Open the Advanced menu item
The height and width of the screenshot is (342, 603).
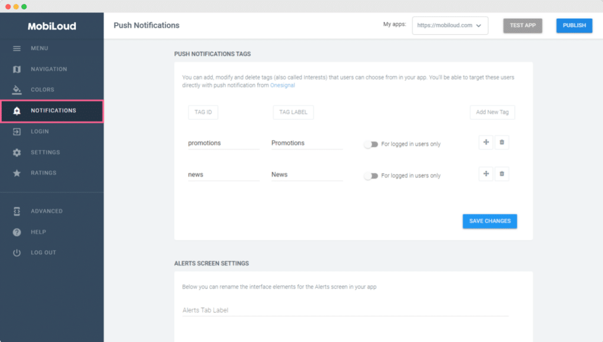(x=47, y=211)
